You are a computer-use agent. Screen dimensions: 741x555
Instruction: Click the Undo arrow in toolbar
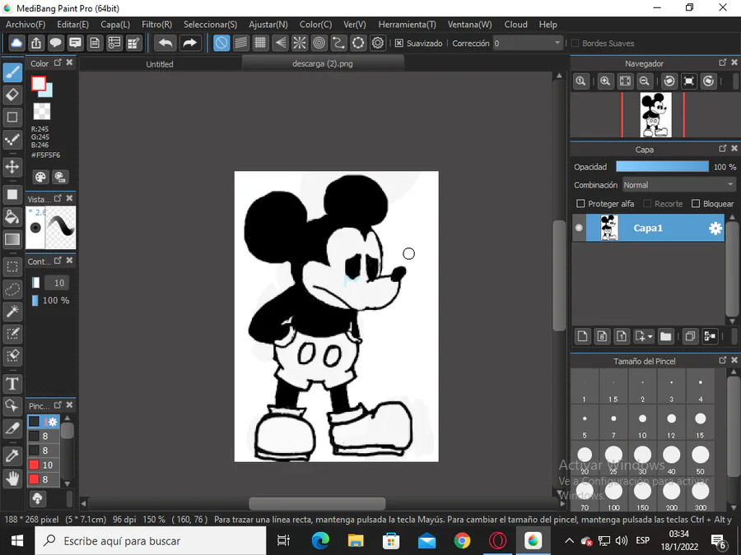pyautogui.click(x=165, y=44)
